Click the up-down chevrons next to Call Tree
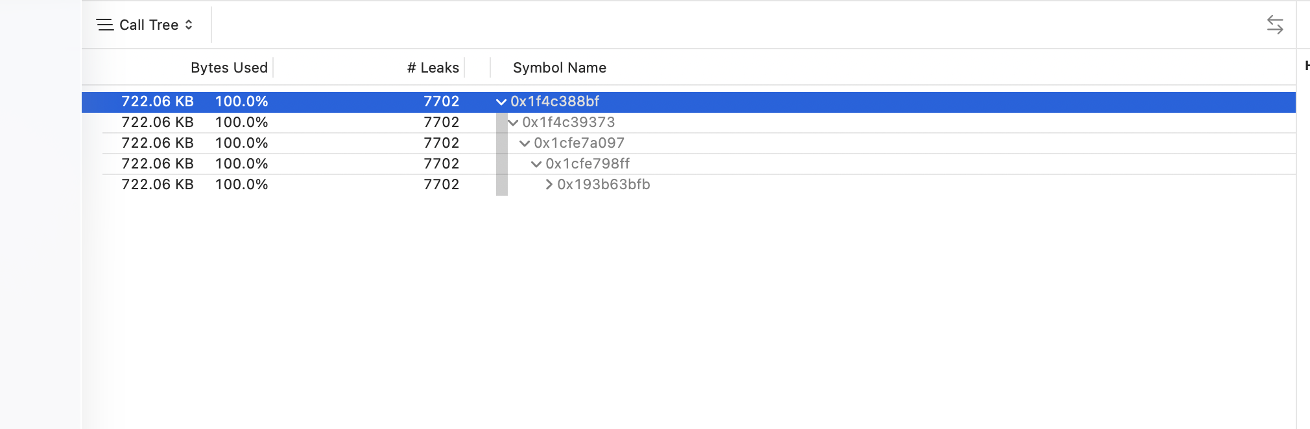 pyautogui.click(x=189, y=25)
